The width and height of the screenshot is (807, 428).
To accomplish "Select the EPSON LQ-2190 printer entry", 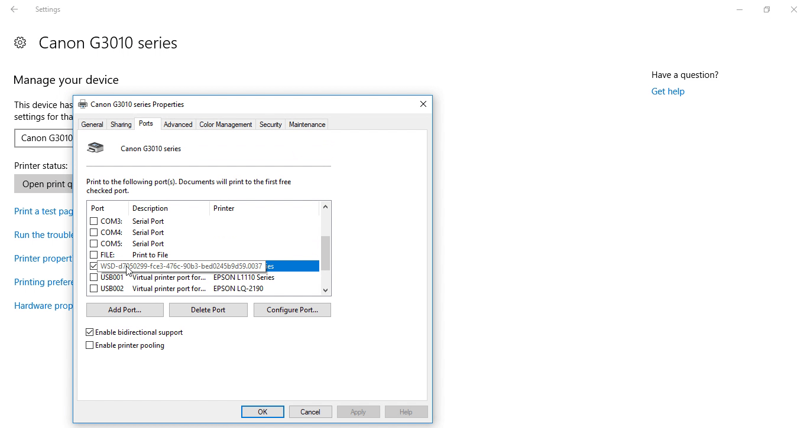I will [238, 289].
